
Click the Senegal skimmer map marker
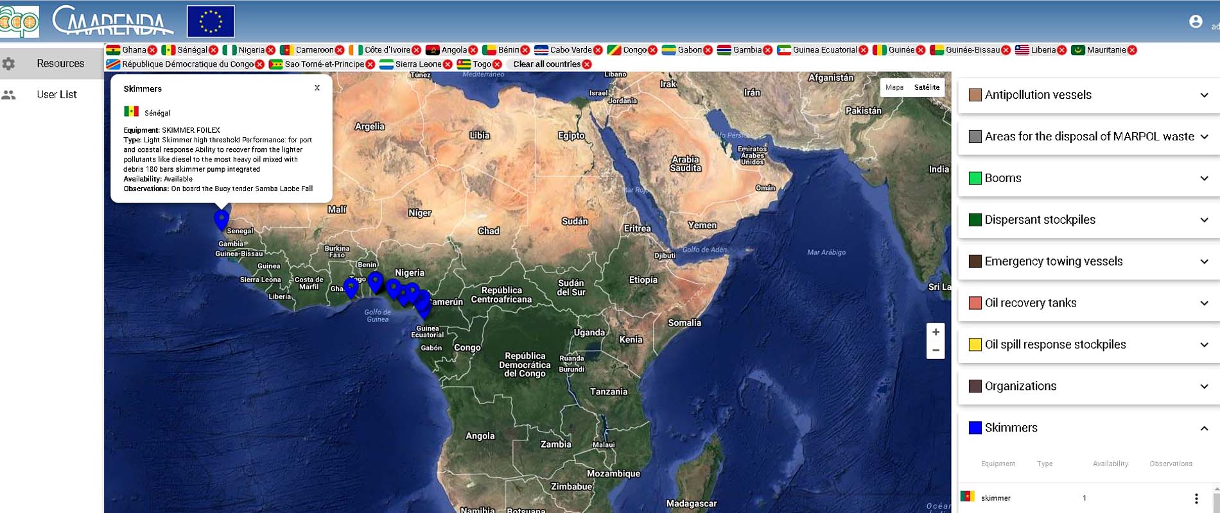(222, 219)
